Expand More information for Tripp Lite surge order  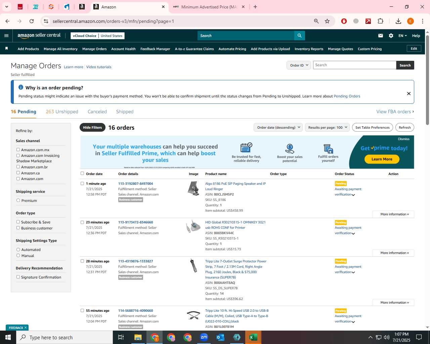click(x=393, y=303)
